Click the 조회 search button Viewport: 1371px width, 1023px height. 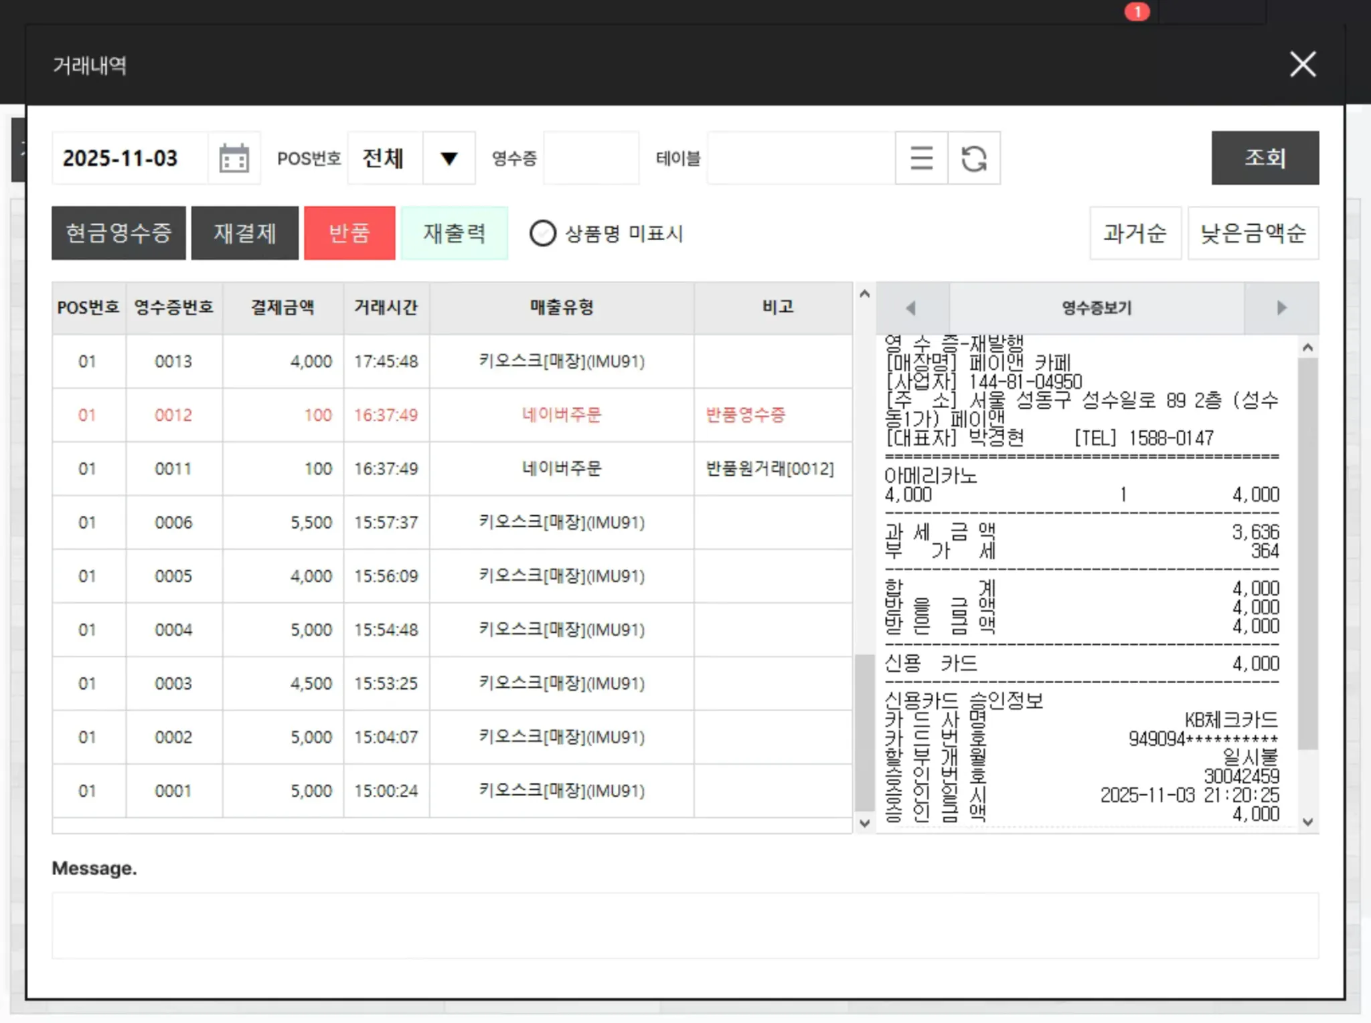(1265, 158)
